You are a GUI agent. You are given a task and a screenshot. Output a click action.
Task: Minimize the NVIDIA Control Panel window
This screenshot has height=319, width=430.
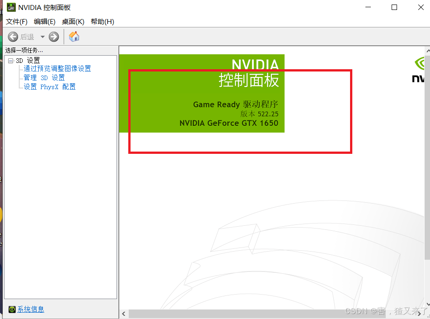[x=368, y=7]
